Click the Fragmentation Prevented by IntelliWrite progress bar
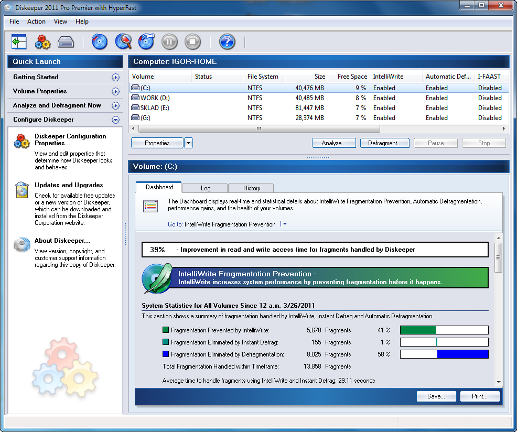The height and width of the screenshot is (432, 517). coord(444,330)
